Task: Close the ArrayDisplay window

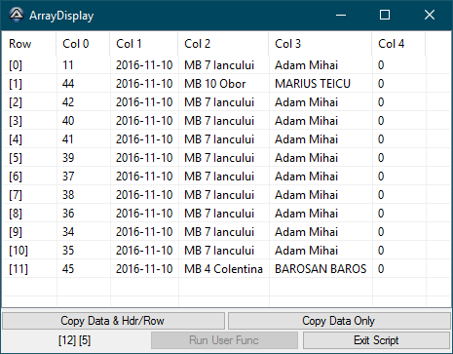Action: click(x=430, y=15)
